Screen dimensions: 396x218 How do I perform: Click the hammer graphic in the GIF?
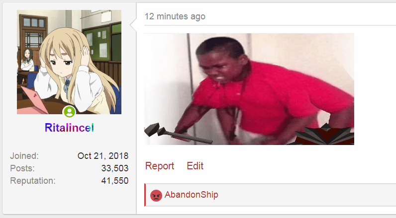click(177, 134)
